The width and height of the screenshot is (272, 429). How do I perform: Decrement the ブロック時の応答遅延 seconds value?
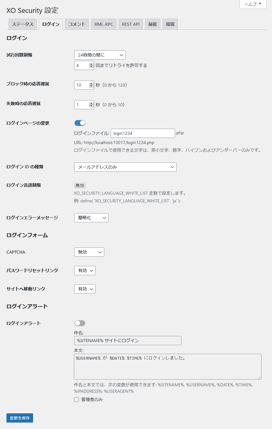pos(91,87)
